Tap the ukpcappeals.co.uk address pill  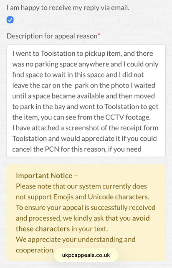click(x=86, y=255)
